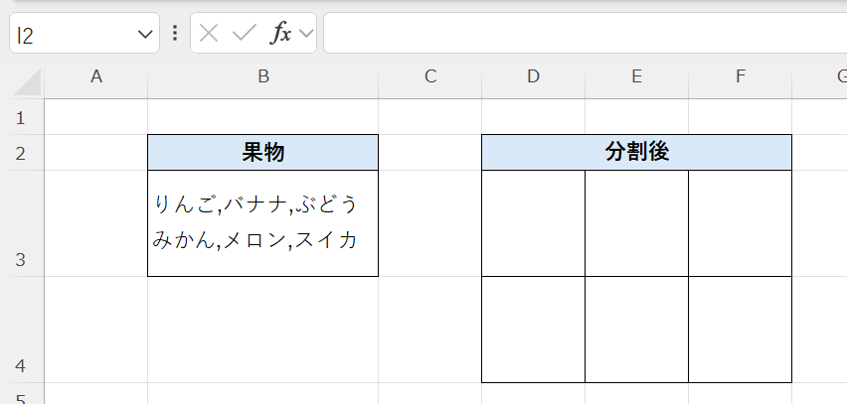The image size is (847, 404).
Task: Click the three-dot name box resize handle
Action: point(175,34)
